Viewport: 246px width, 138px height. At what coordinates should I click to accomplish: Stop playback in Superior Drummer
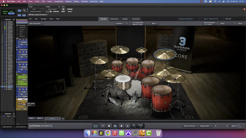click(109, 126)
